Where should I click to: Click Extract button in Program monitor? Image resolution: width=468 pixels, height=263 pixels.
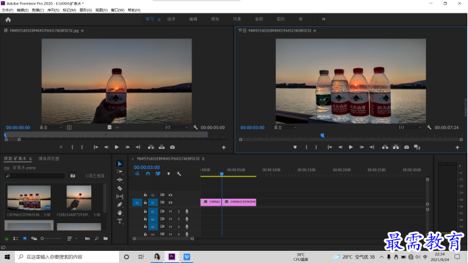396,147
